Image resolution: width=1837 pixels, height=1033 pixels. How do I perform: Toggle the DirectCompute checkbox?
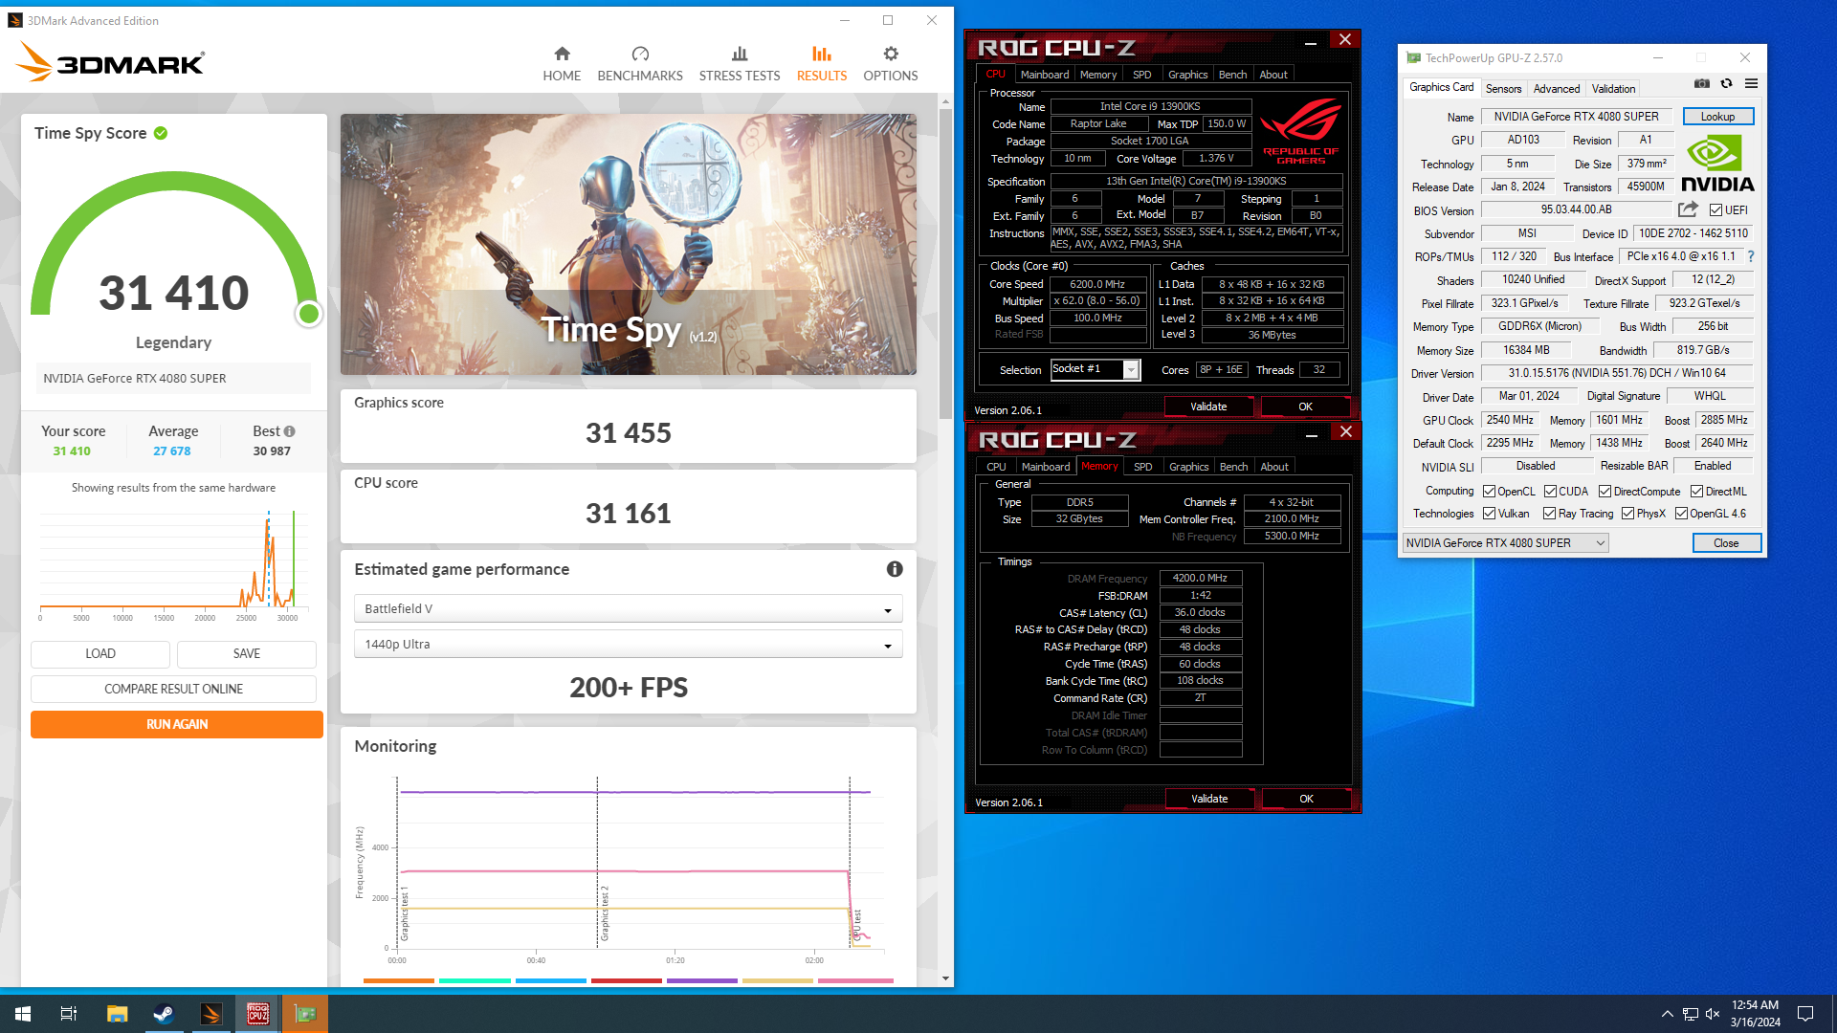coord(1605,492)
